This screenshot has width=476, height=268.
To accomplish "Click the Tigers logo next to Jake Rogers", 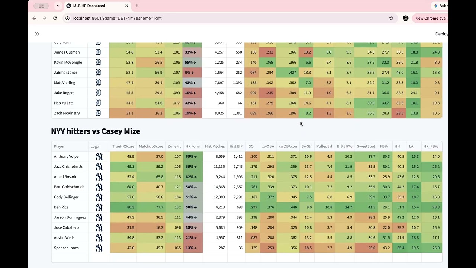I will [98, 93].
